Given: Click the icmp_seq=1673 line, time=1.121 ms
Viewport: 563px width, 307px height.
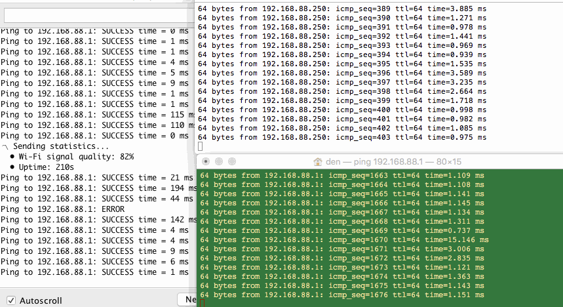Looking at the screenshot, I should click(x=342, y=268).
